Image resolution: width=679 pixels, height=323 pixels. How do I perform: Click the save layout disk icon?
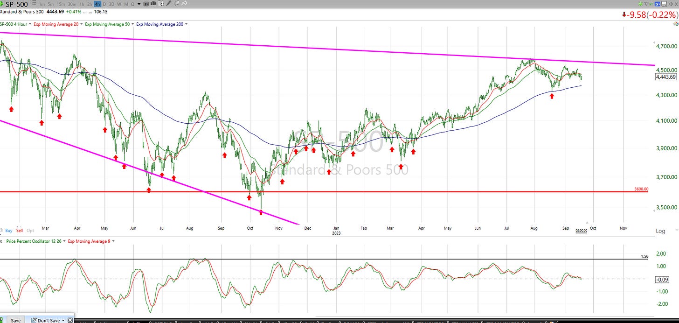[x=664, y=4]
